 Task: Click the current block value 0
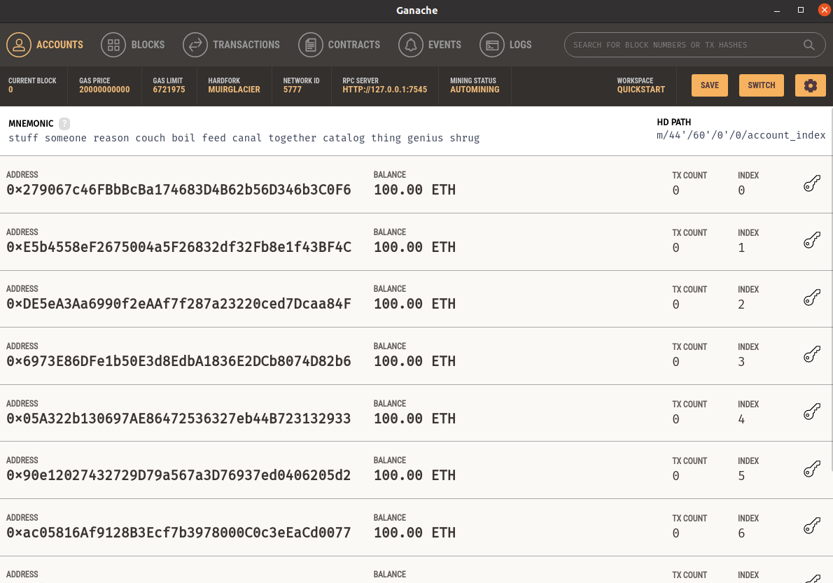click(x=10, y=90)
